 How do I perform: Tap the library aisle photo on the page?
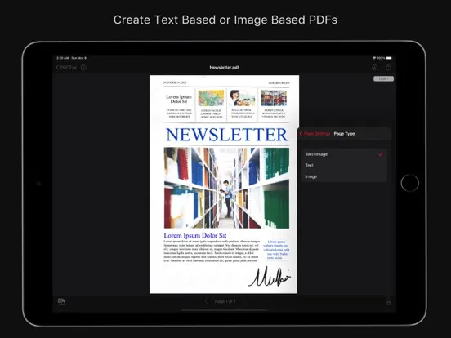(226, 188)
